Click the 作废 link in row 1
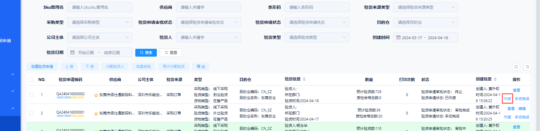Screen dimensions: 540x131 coord(507,99)
